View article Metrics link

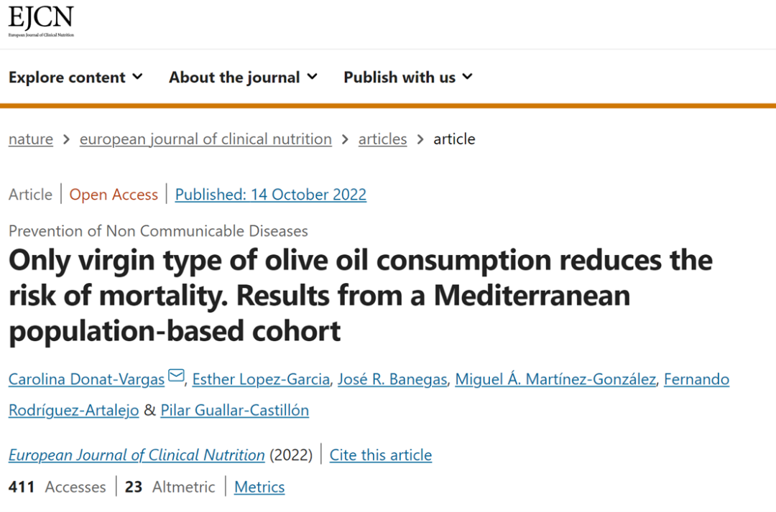pos(259,488)
